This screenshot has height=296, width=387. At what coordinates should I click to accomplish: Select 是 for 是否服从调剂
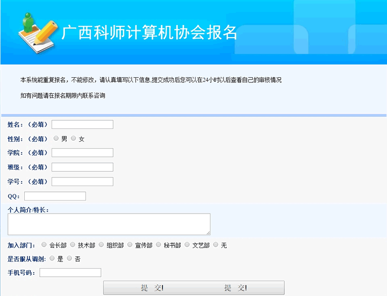coord(52,258)
